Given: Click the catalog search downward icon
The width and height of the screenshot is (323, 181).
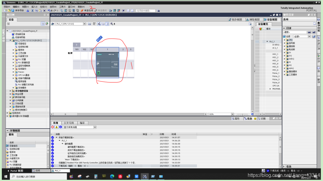Looking at the screenshot, I should [309, 32].
